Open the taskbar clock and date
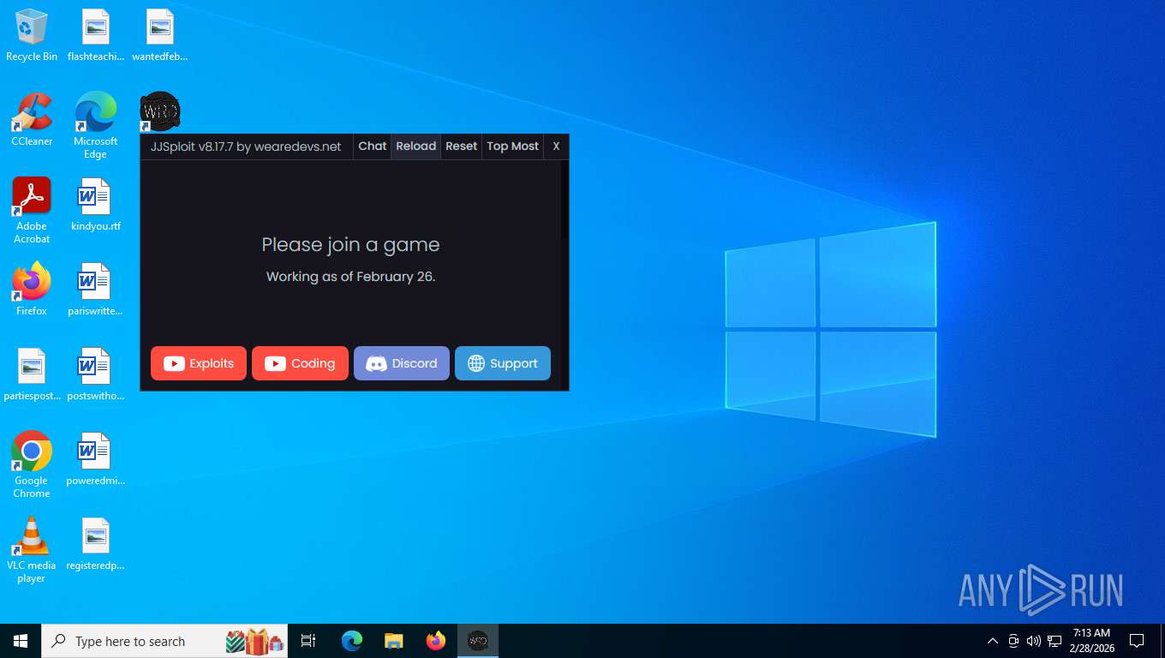The image size is (1165, 658). tap(1092, 641)
